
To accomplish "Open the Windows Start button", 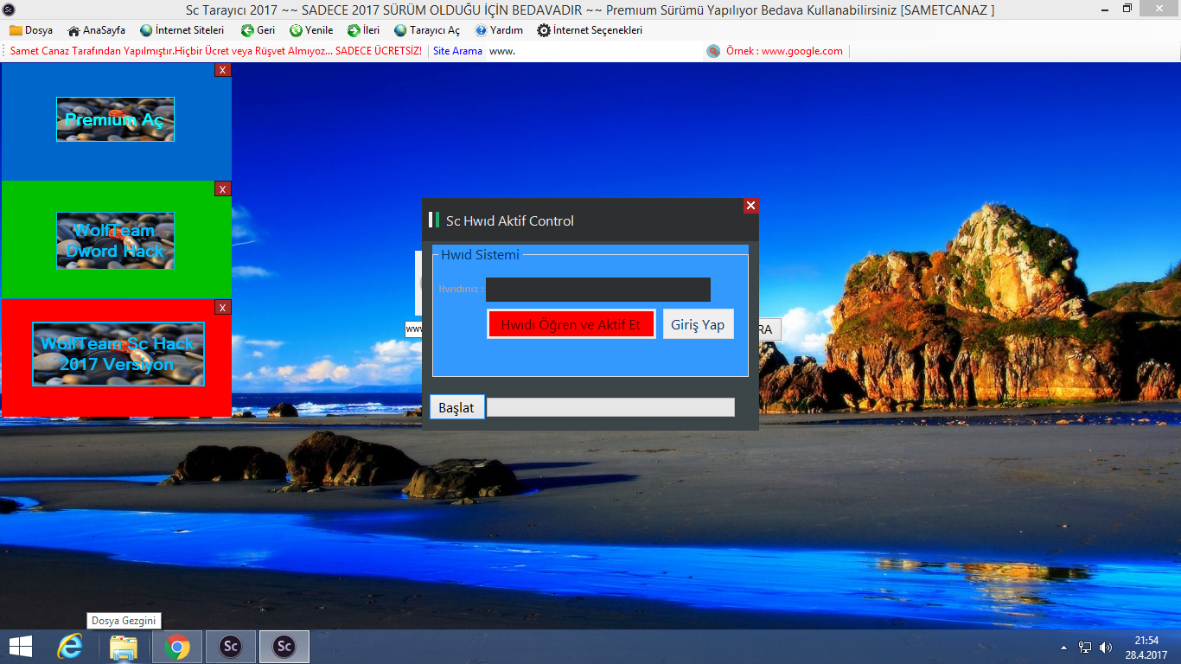I will 21,647.
